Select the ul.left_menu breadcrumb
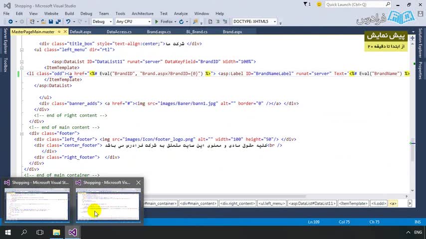The width and height of the screenshot is (426, 239). pyautogui.click(x=272, y=204)
